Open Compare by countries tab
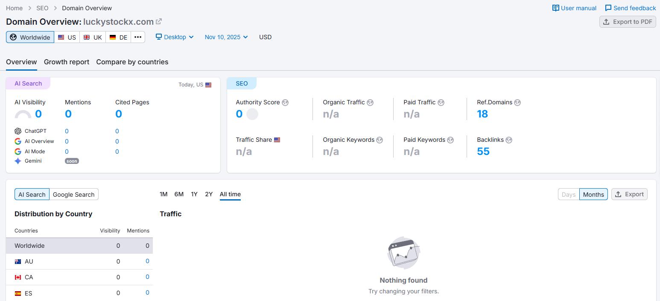Screen dimensions: 660x301 [132, 62]
